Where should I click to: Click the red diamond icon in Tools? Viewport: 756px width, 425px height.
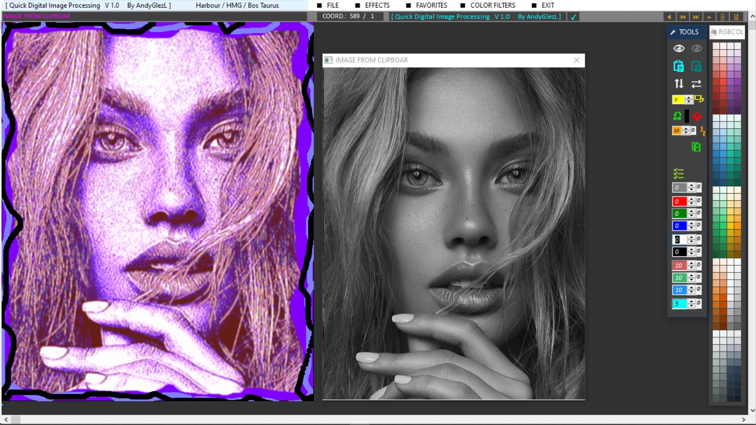click(697, 117)
